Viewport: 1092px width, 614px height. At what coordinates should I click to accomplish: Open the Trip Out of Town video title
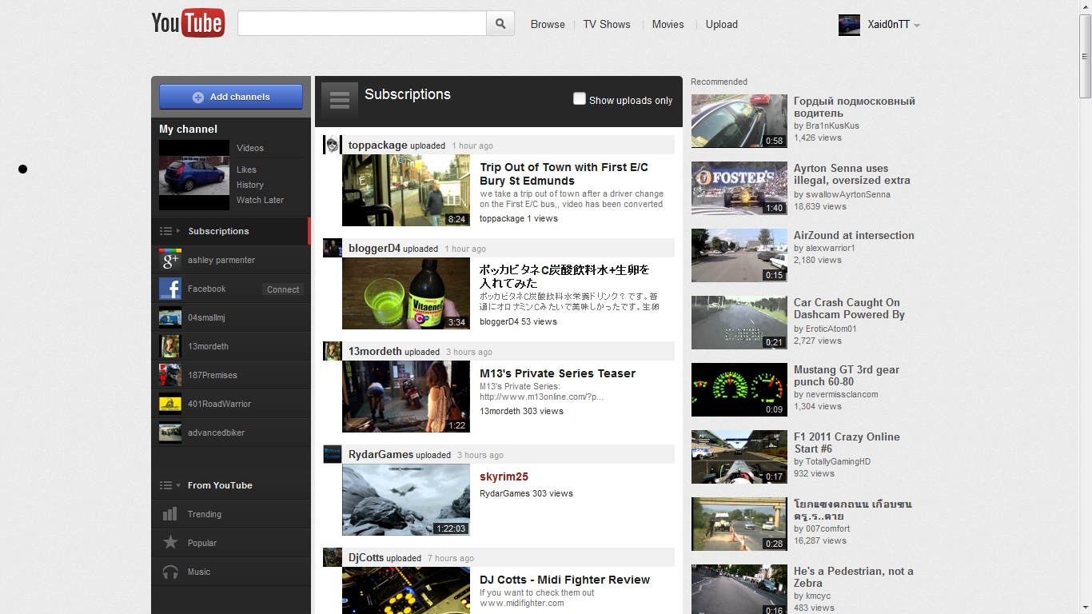564,174
